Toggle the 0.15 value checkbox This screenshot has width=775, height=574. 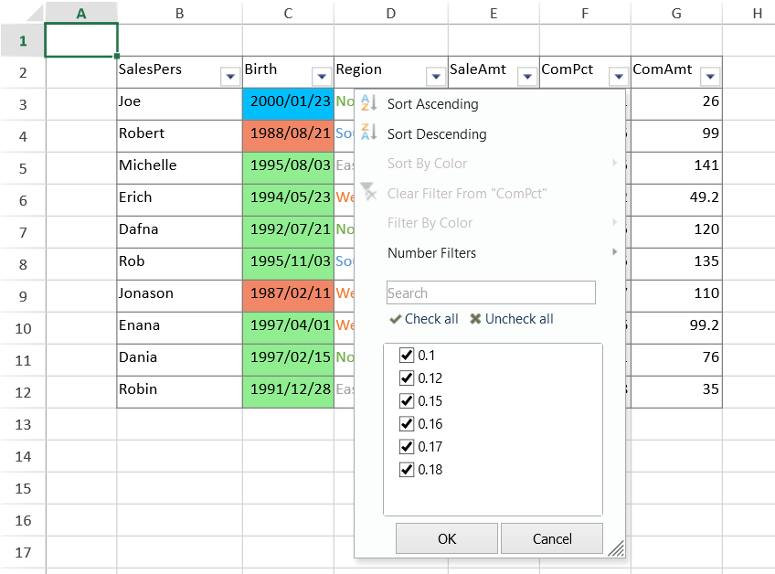pos(407,400)
